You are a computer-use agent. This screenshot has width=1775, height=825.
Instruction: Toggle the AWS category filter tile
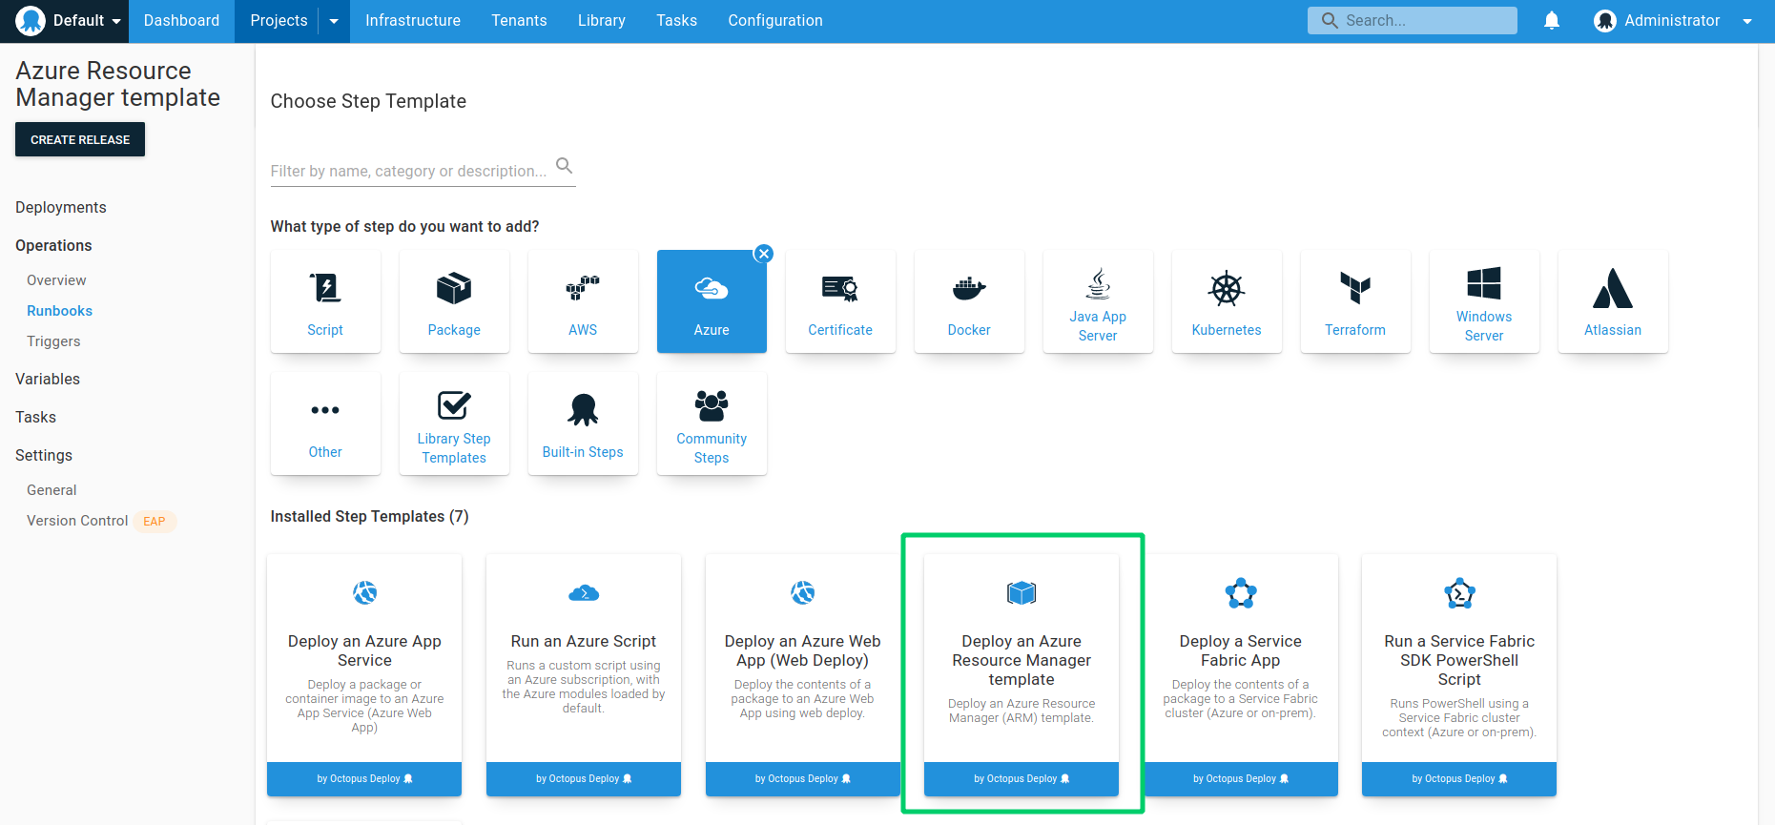coord(583,301)
